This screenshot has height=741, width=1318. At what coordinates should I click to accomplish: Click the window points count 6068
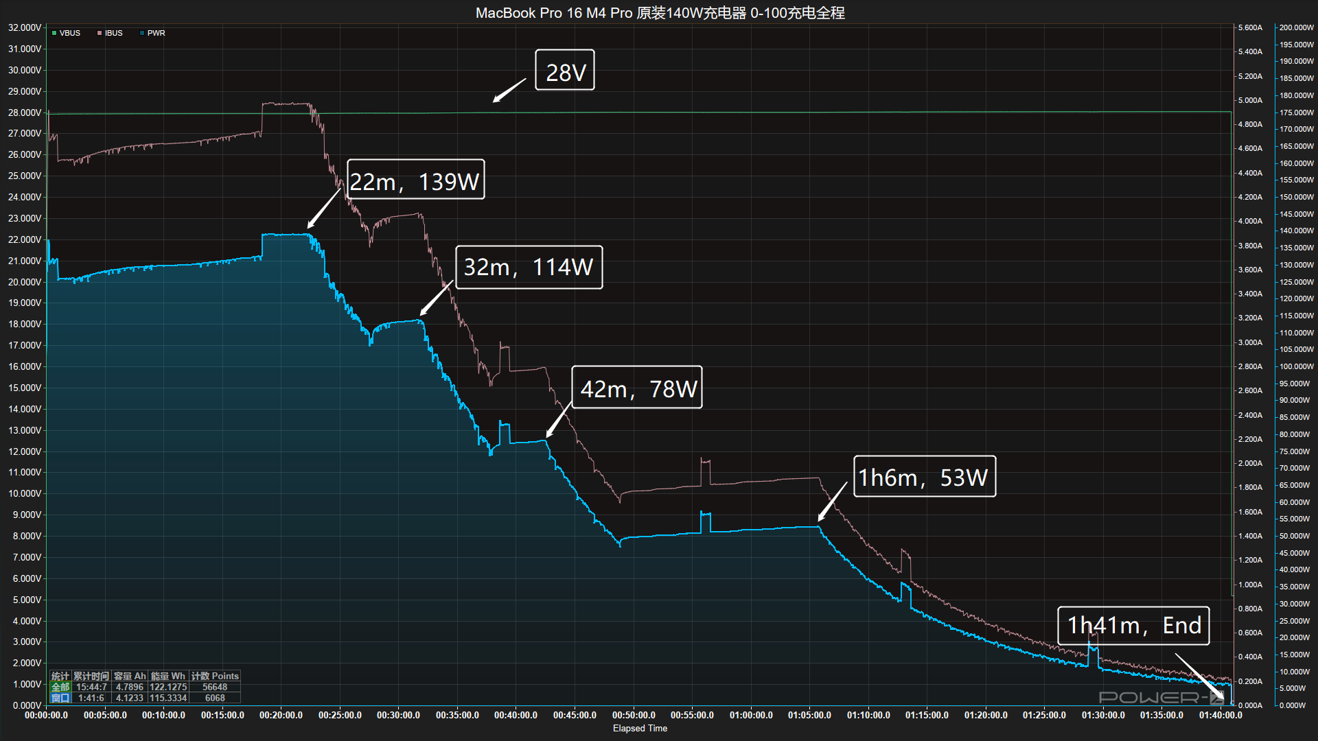pos(215,698)
